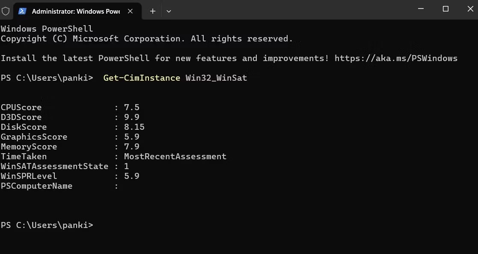This screenshot has height=254, width=478.
Task: Expand the new tab profile dropdown chevron
Action: [x=169, y=11]
